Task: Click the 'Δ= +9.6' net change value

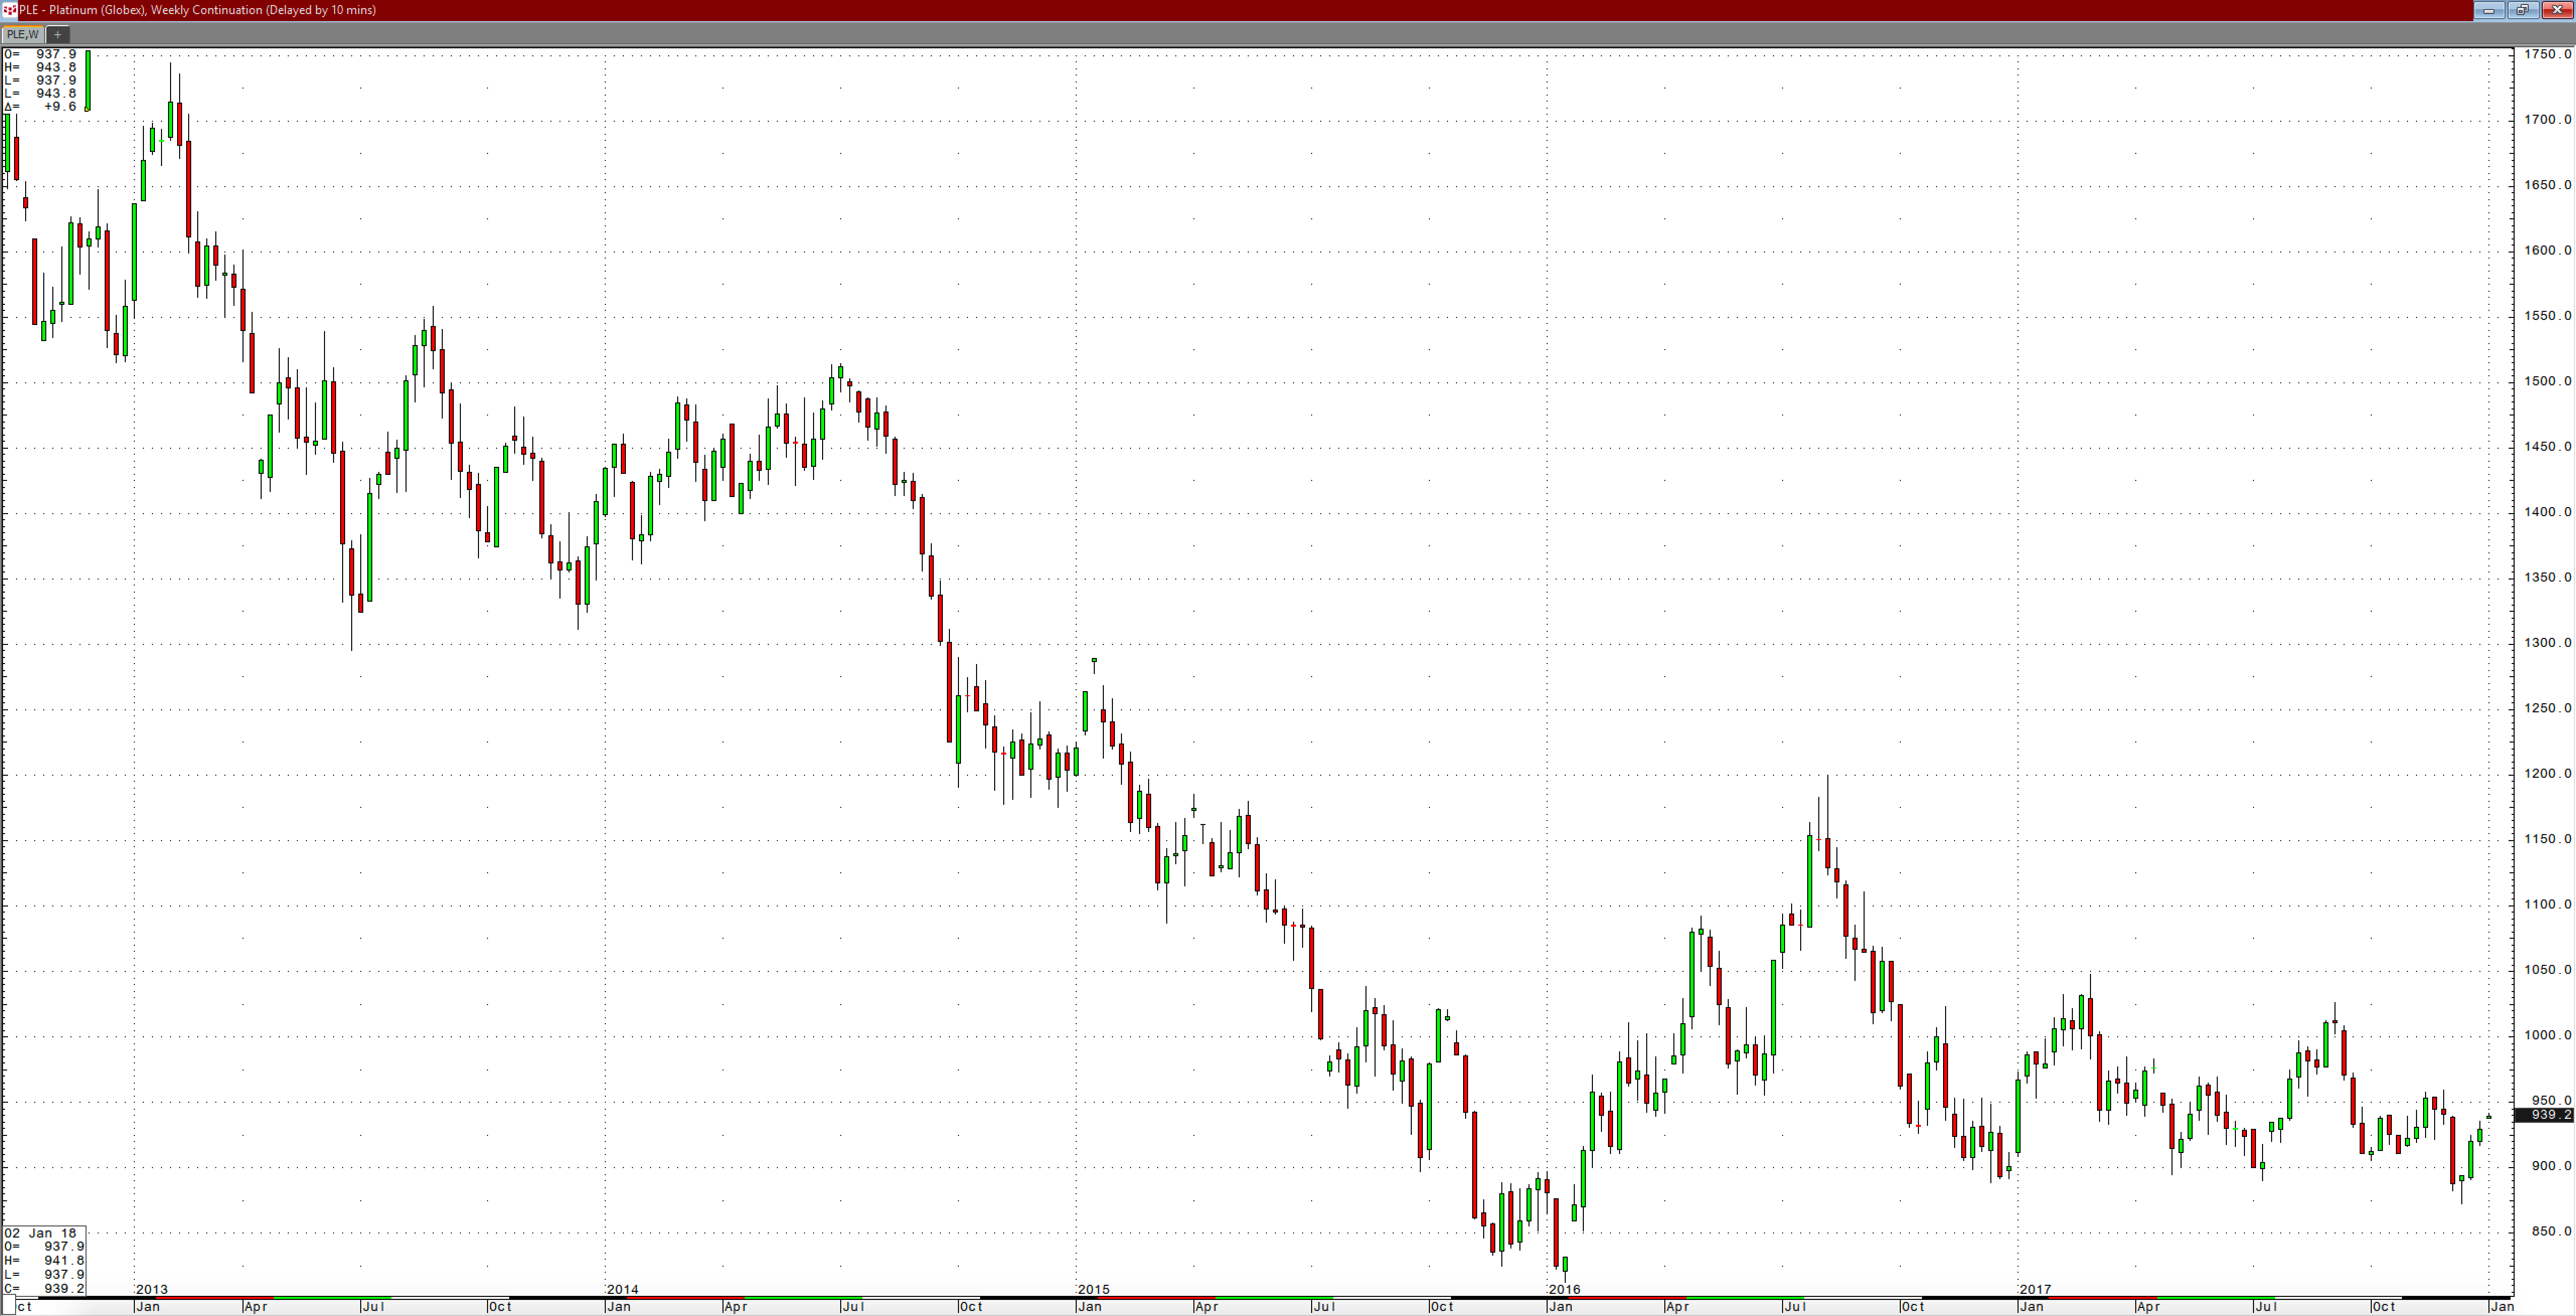Action: (40, 106)
